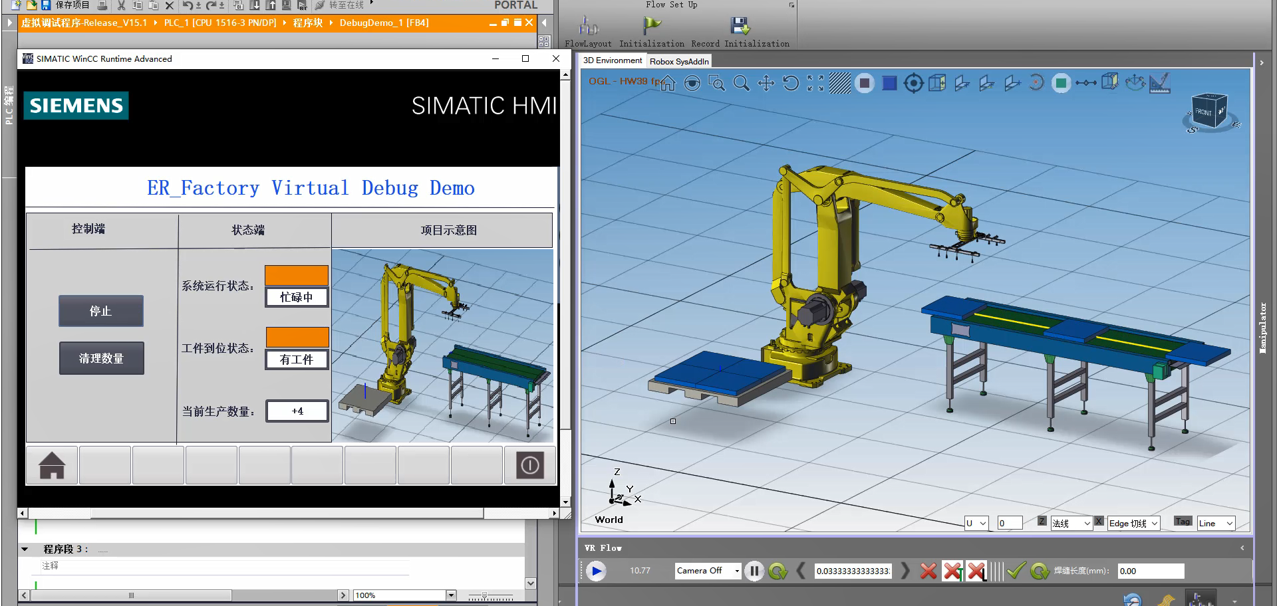The image size is (1277, 606).
Task: Select the pan arrows tool
Action: pos(766,83)
